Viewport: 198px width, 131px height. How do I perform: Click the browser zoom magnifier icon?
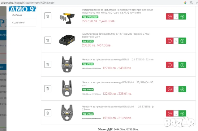click(x=191, y=3)
